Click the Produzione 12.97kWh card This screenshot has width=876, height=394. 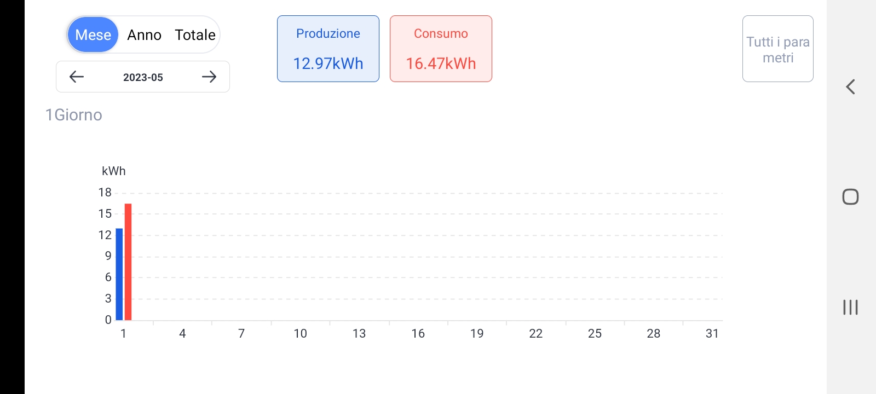click(328, 49)
